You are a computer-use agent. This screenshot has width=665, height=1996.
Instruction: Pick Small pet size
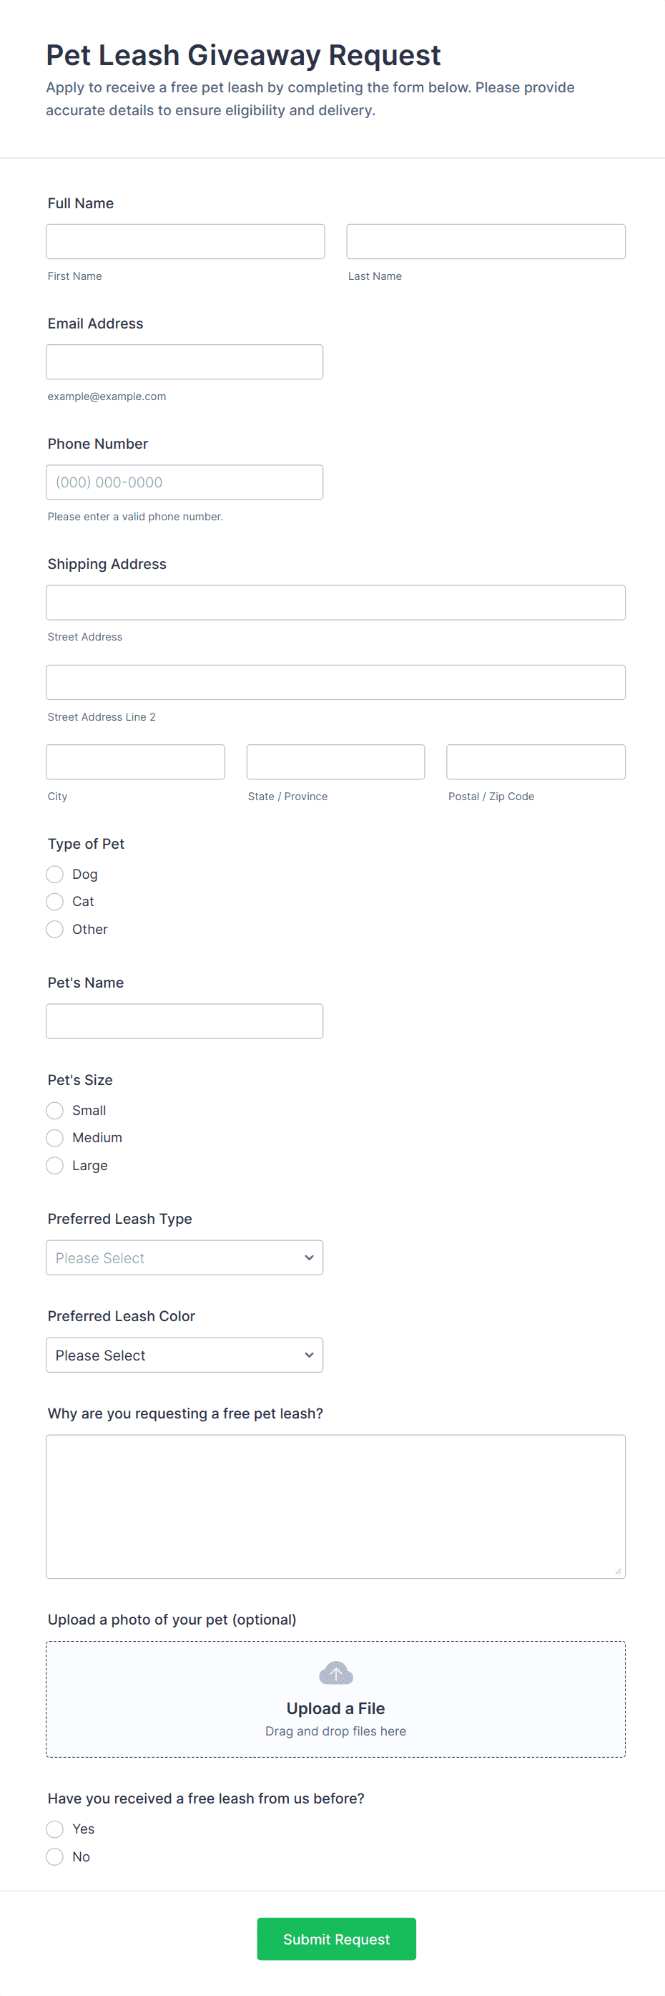[x=55, y=1110]
